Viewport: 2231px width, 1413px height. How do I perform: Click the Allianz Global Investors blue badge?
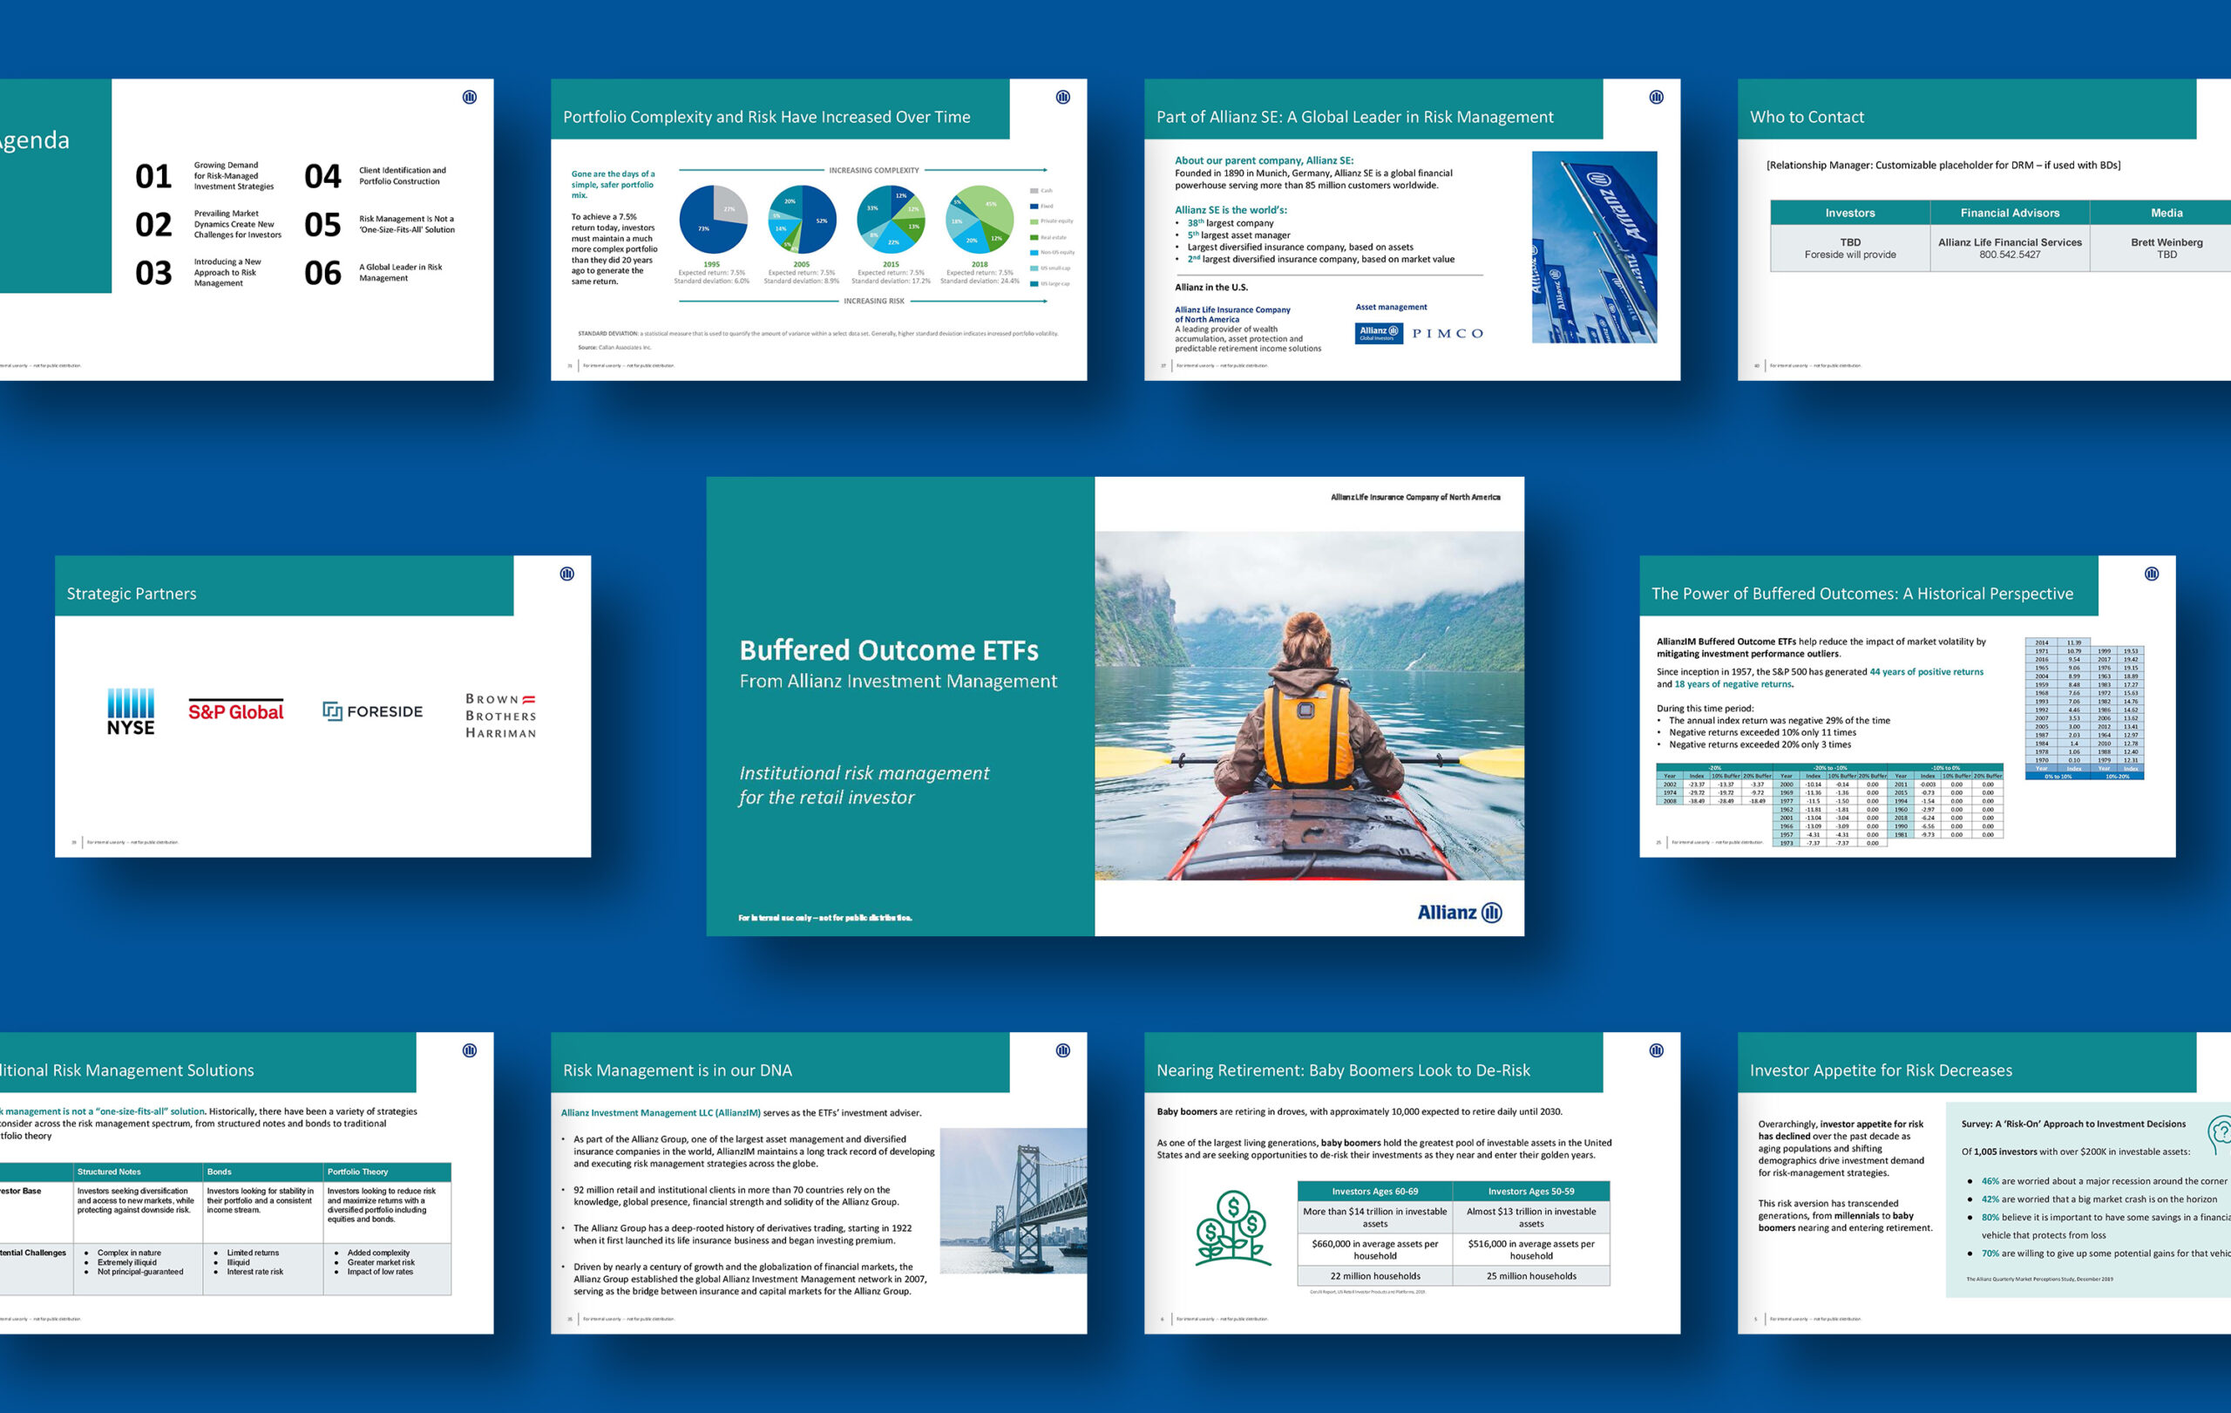pos(1378,334)
